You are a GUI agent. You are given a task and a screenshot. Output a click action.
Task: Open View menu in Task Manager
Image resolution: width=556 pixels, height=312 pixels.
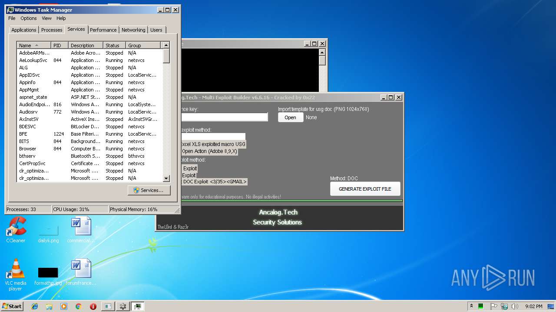point(46,18)
